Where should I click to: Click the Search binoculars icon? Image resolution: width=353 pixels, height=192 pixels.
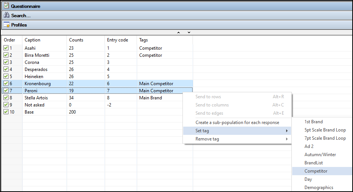(6, 15)
